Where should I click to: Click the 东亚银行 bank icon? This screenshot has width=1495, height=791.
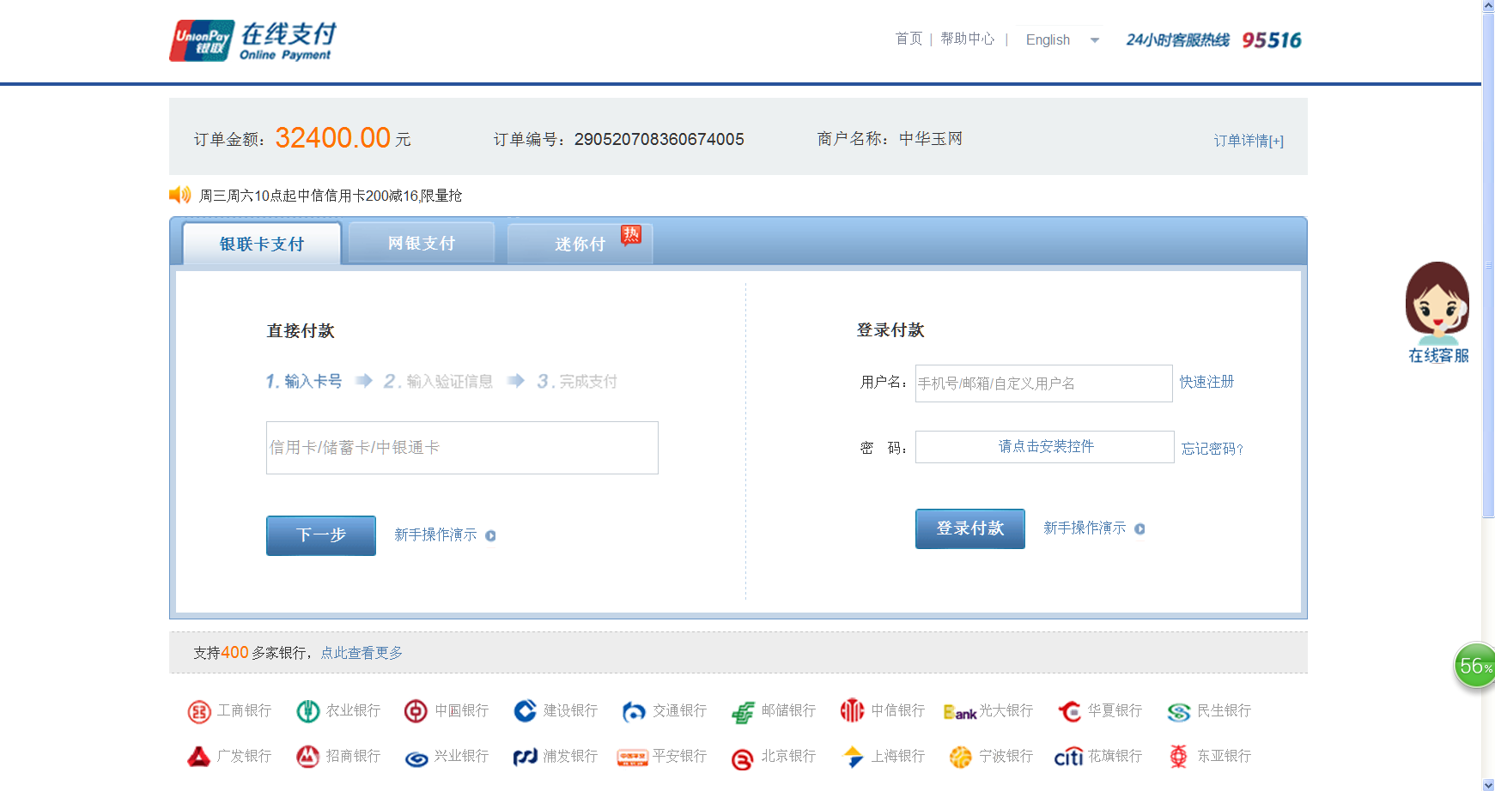pos(1179,757)
